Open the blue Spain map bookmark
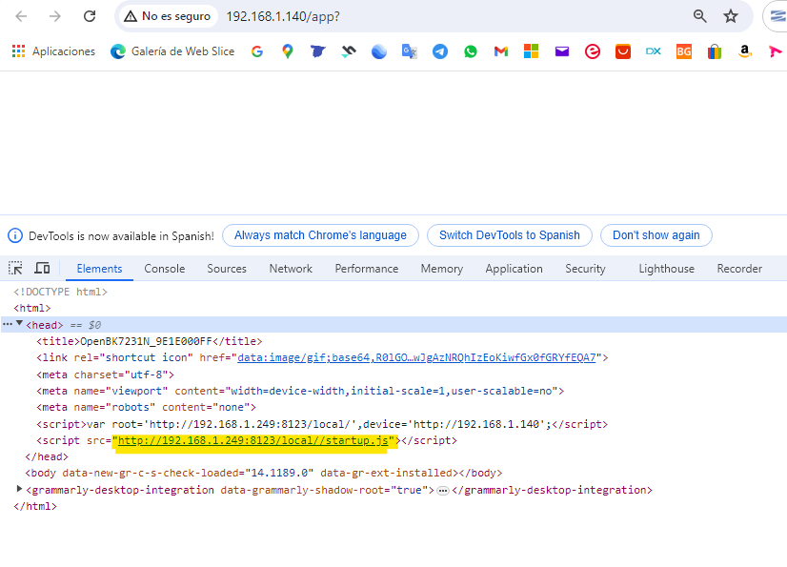 pos(317,51)
